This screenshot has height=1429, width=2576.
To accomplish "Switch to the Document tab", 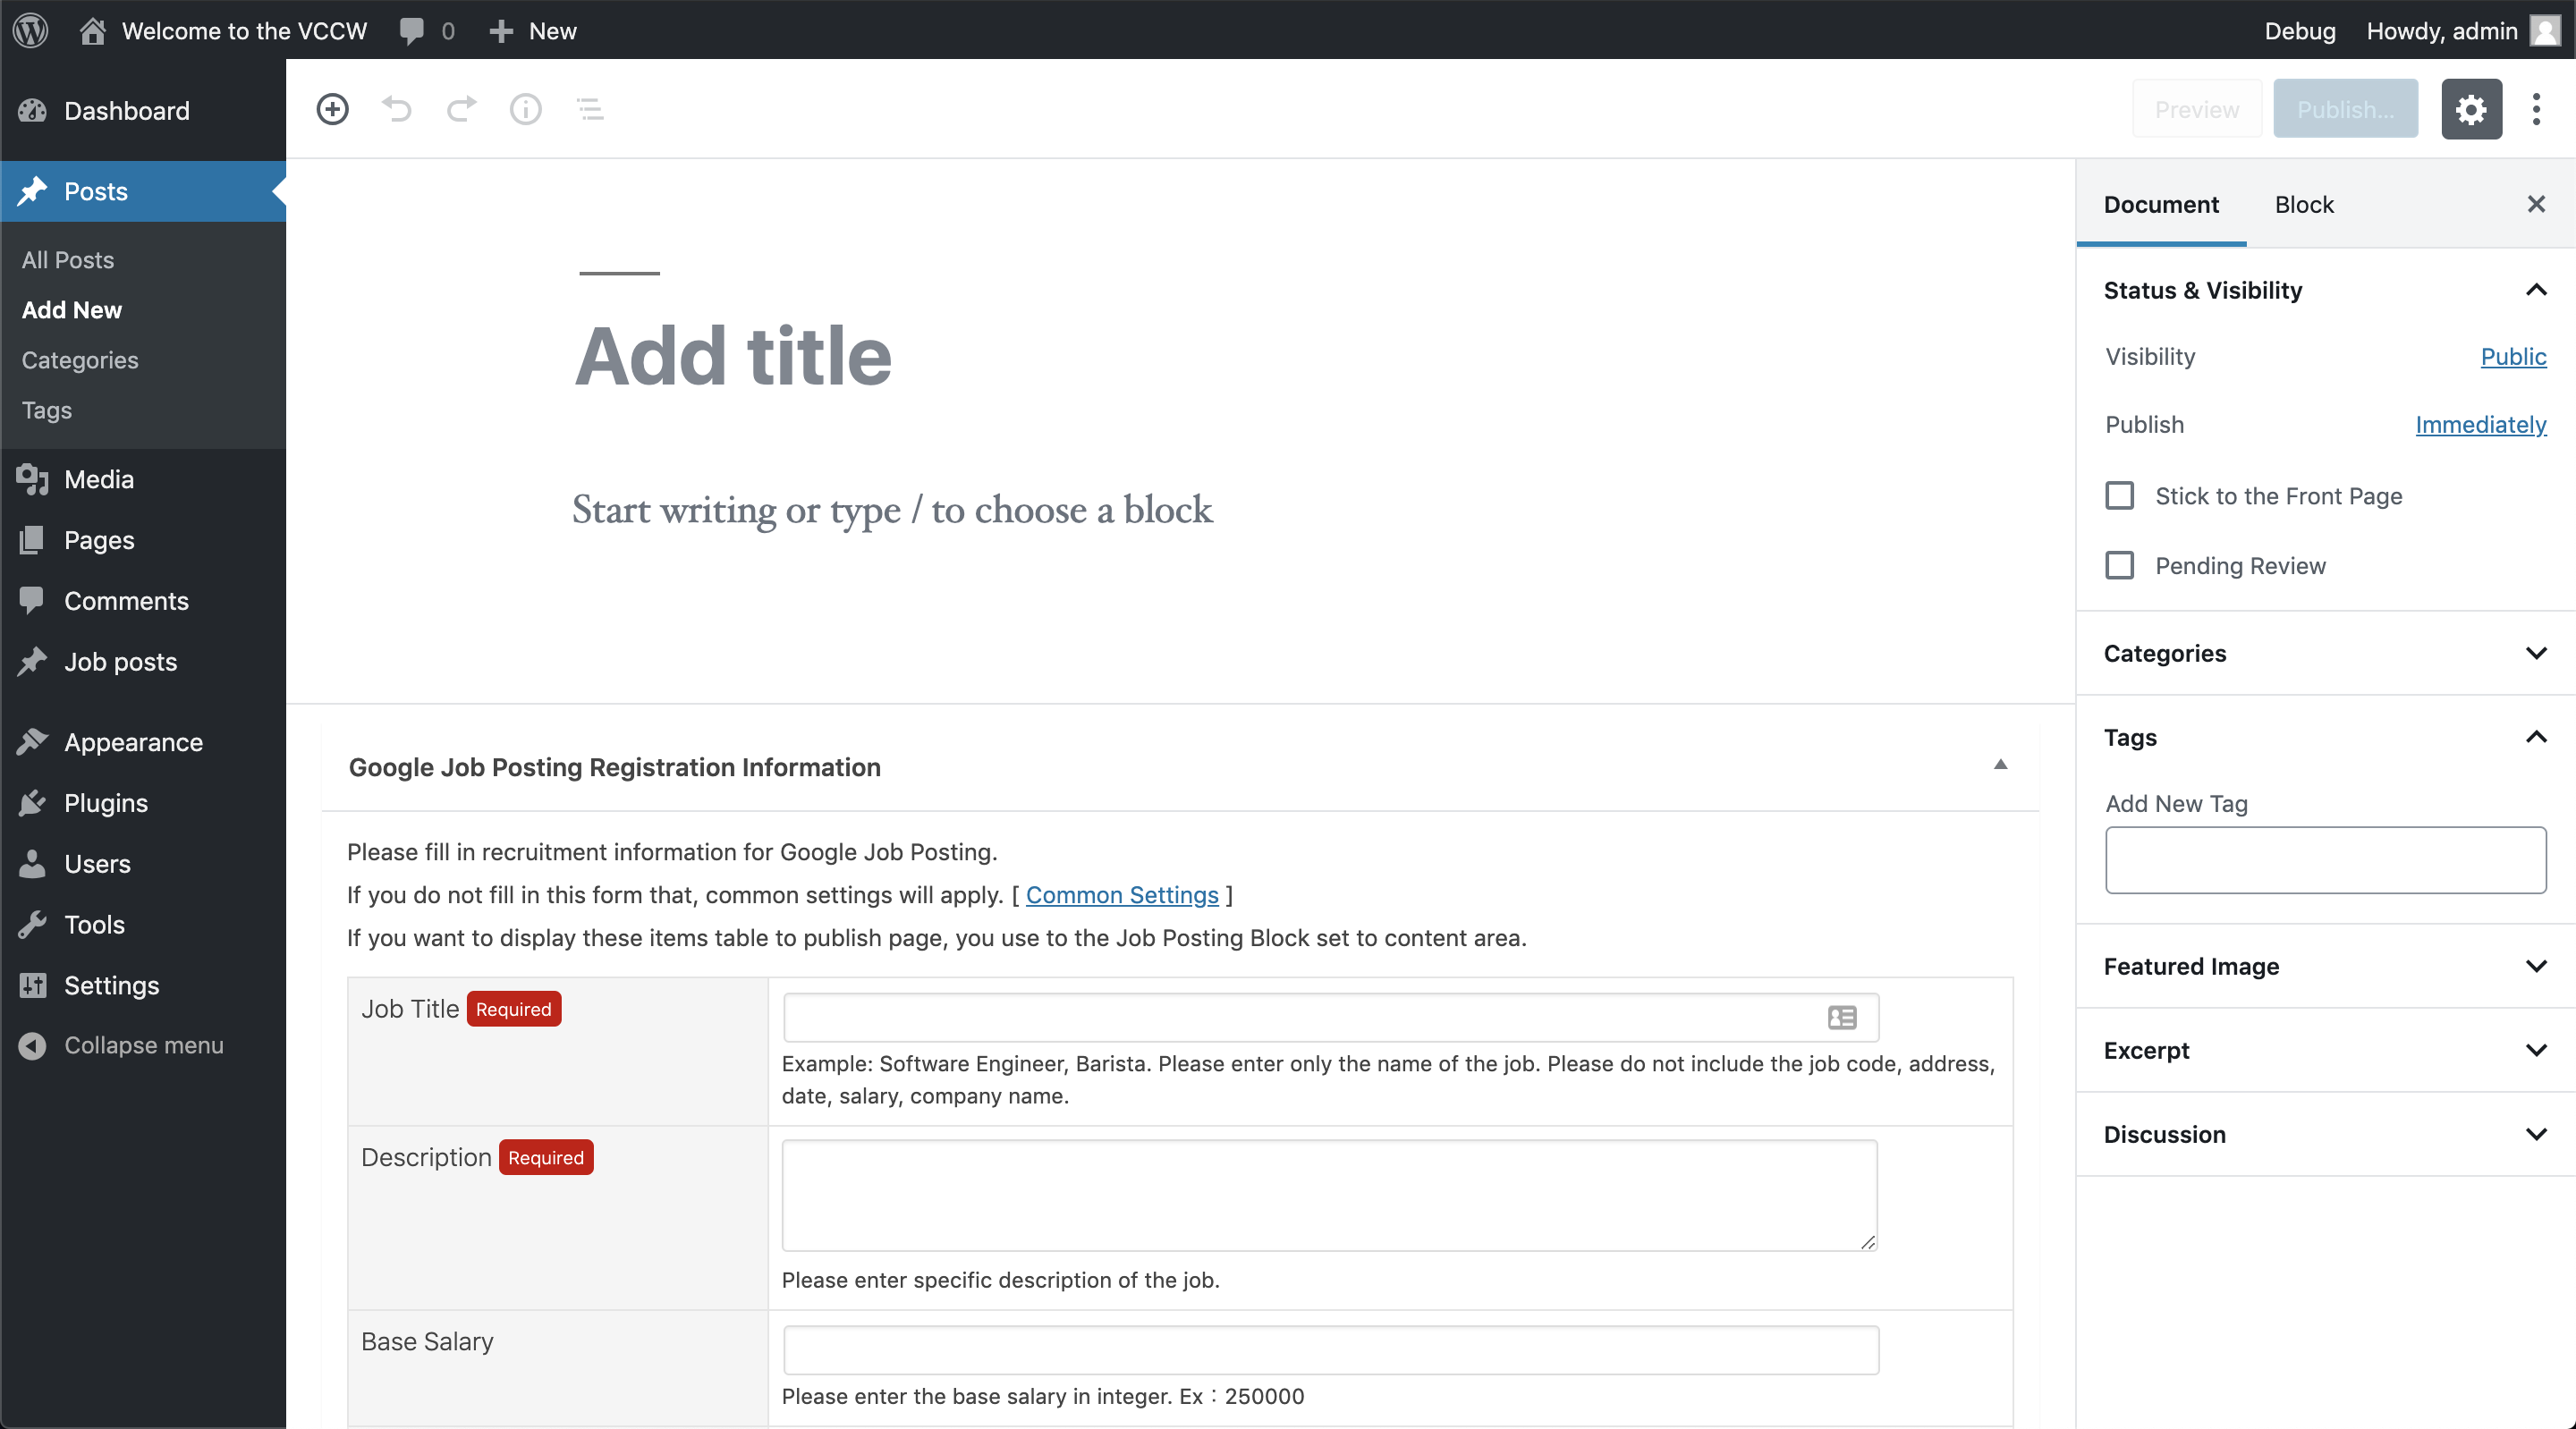I will click(2163, 202).
